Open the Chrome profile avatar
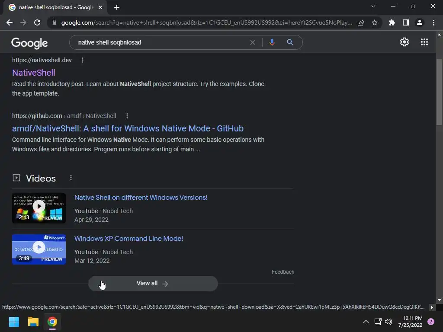Viewport: 443px width, 332px height. tap(420, 22)
